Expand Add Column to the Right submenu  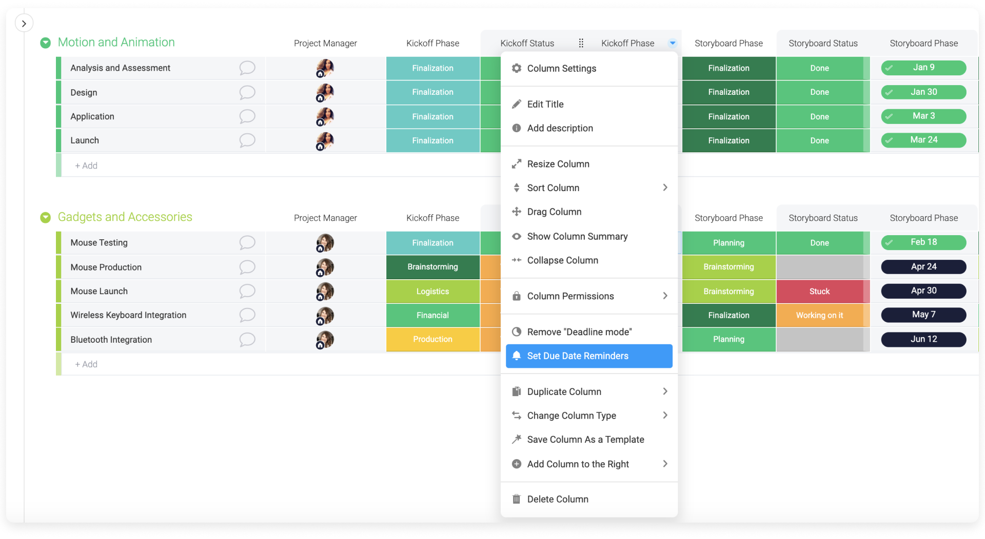click(589, 464)
